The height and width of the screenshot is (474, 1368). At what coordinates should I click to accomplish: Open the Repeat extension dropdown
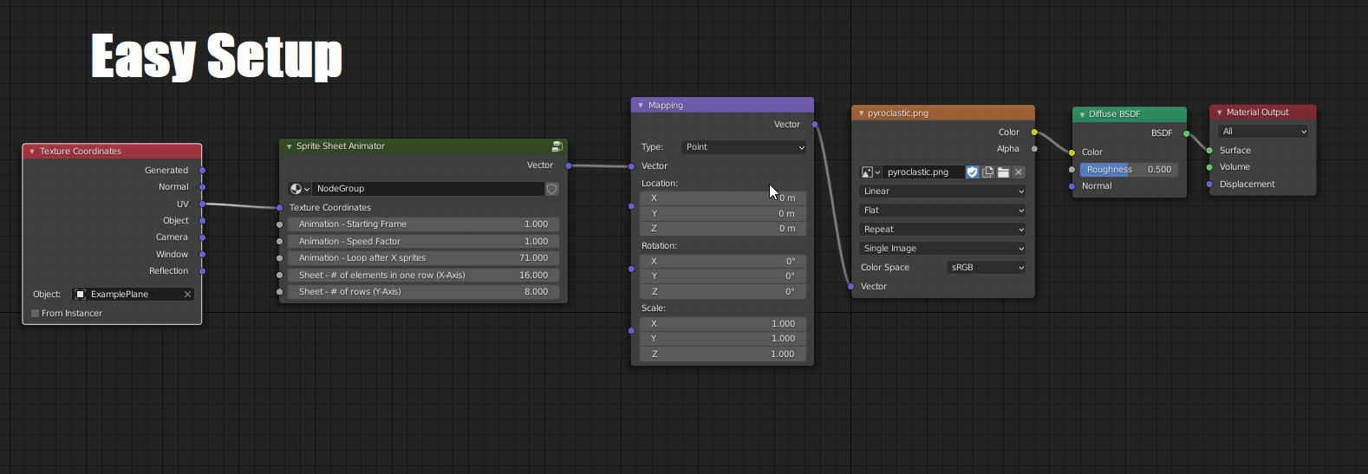tap(943, 230)
